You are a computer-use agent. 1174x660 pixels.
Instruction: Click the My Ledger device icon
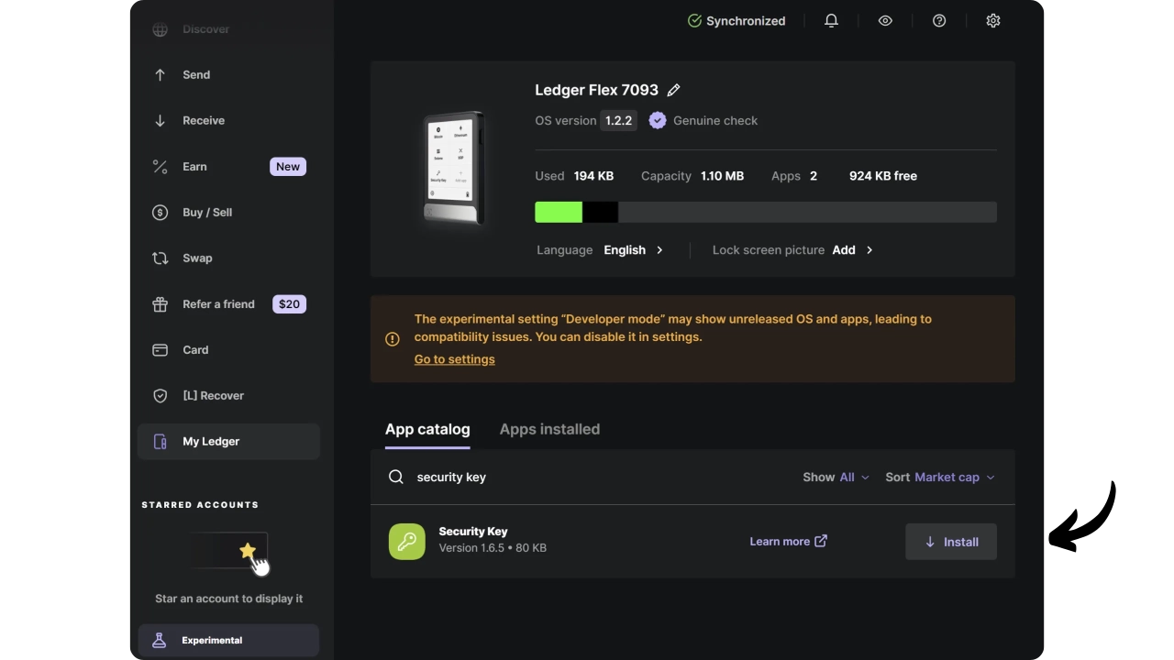pyautogui.click(x=160, y=442)
